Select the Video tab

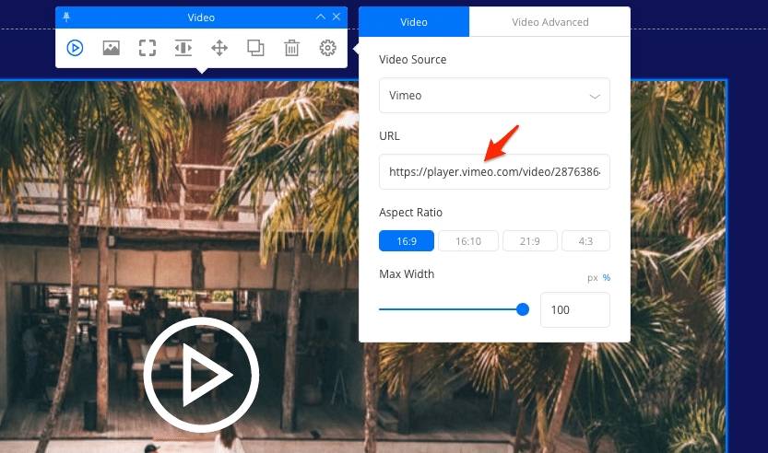(414, 21)
